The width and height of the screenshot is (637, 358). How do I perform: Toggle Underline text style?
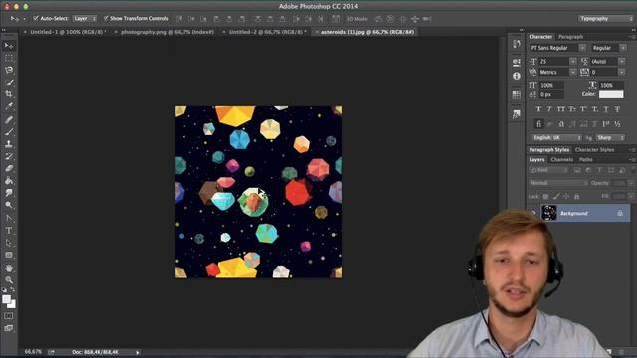click(x=606, y=109)
